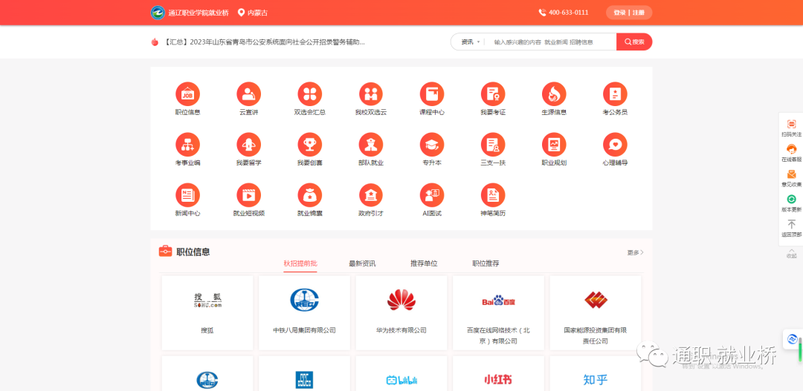Select the 职位推荐 tab

coord(486,263)
